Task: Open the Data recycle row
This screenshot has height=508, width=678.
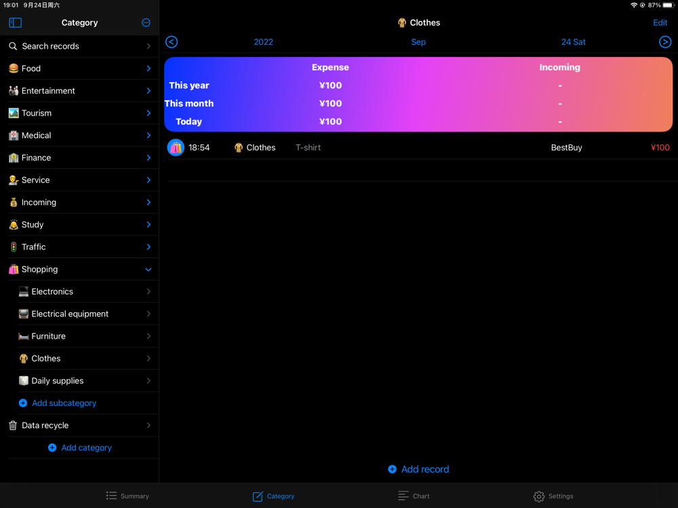Action: point(79,425)
